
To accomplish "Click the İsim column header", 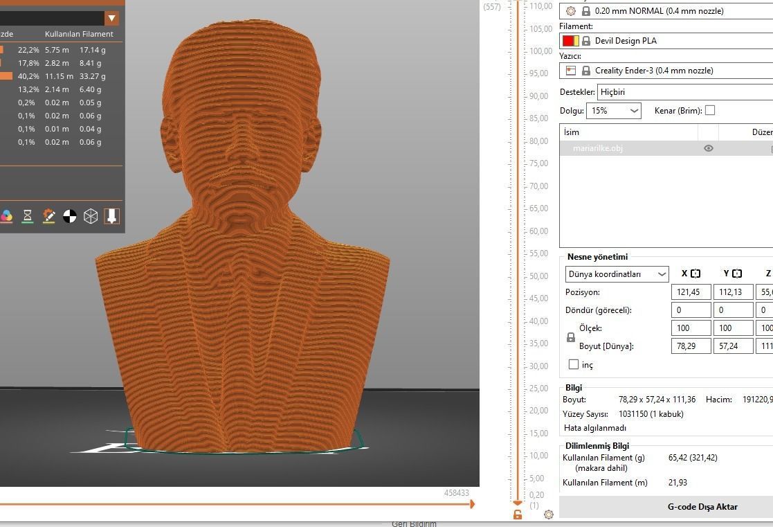I will click(628, 132).
